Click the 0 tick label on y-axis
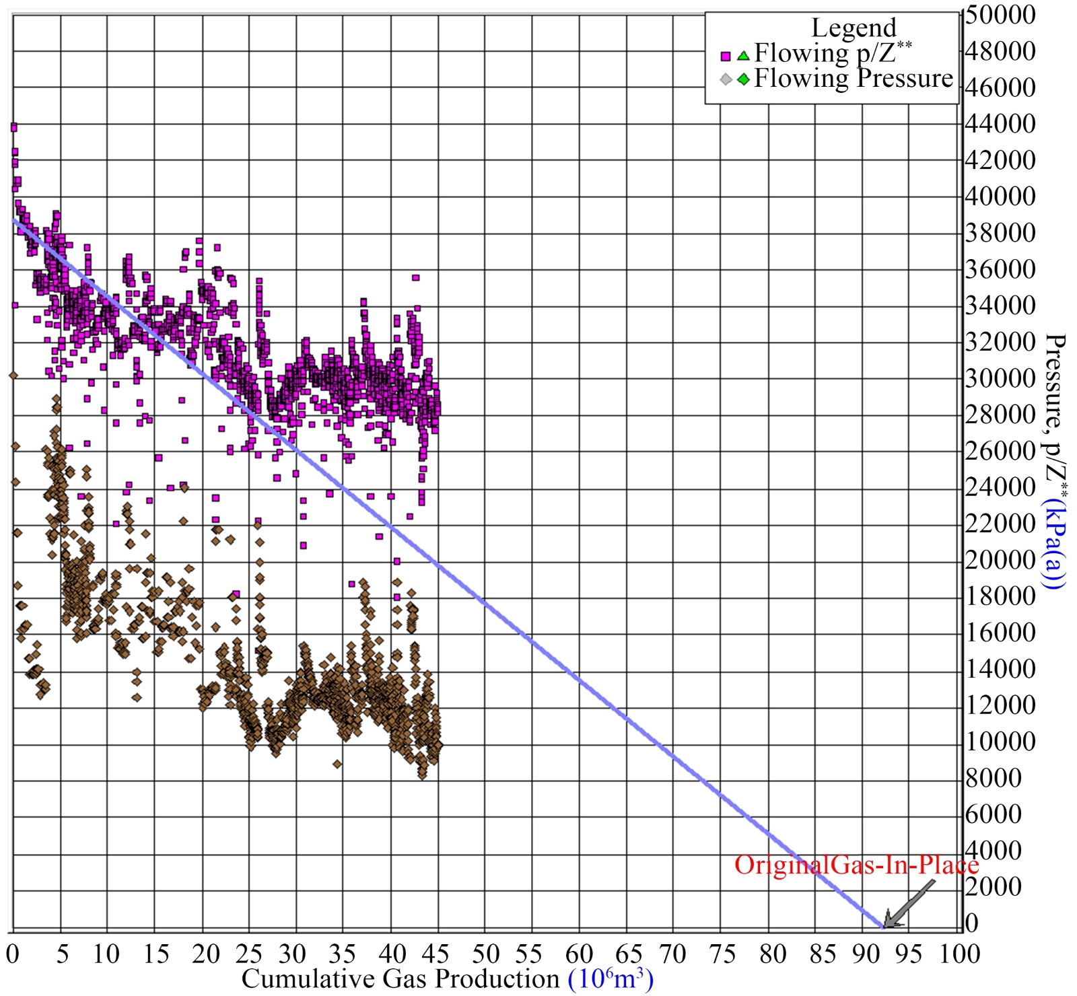 [971, 923]
